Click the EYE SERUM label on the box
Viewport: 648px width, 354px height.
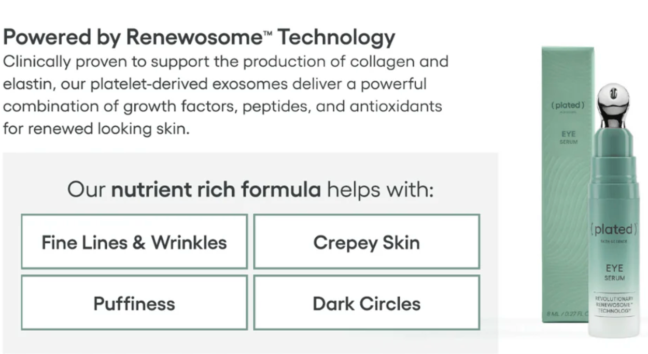pos(568,137)
